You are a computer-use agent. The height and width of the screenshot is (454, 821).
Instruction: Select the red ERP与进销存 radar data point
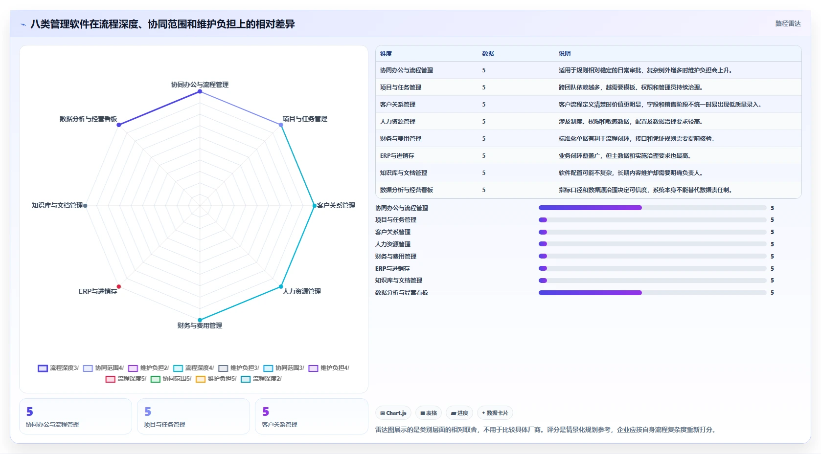click(x=119, y=286)
